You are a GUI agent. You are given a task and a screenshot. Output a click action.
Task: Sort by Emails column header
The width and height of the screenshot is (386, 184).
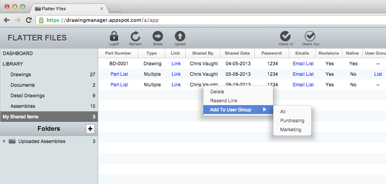[302, 53]
